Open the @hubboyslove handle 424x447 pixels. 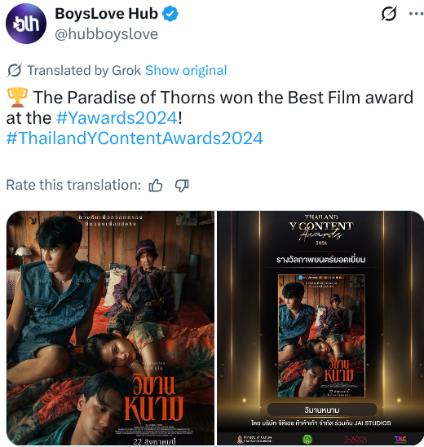click(106, 34)
